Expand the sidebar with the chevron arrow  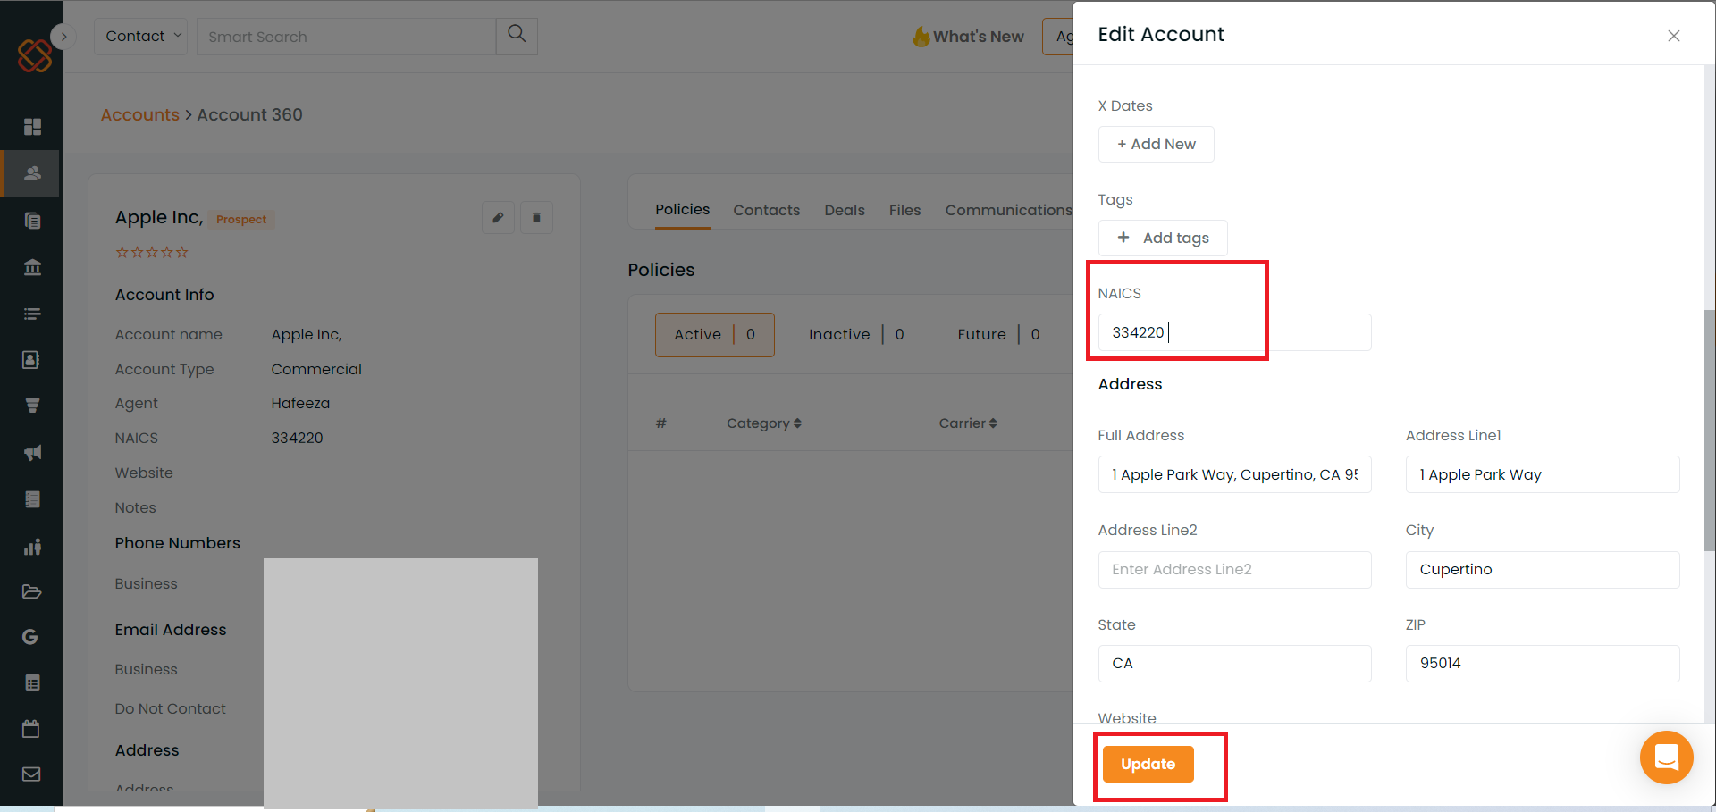[x=63, y=37]
